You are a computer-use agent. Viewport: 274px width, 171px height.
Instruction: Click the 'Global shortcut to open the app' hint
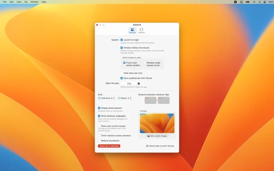point(134,87)
